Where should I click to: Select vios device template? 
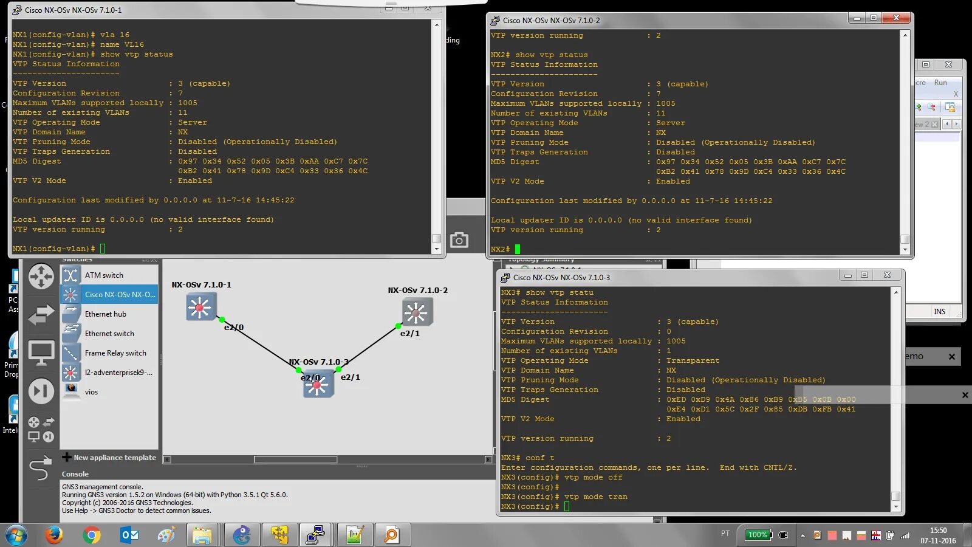point(109,392)
